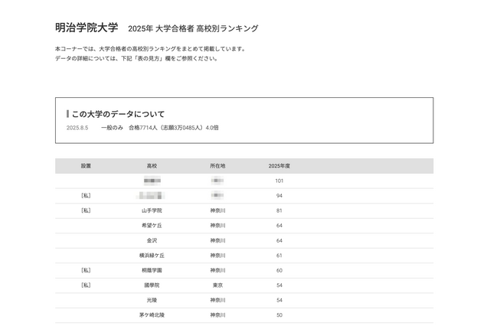Click 神奈川 in the 桐蔭学園 row
490x326 pixels.
pos(217,270)
